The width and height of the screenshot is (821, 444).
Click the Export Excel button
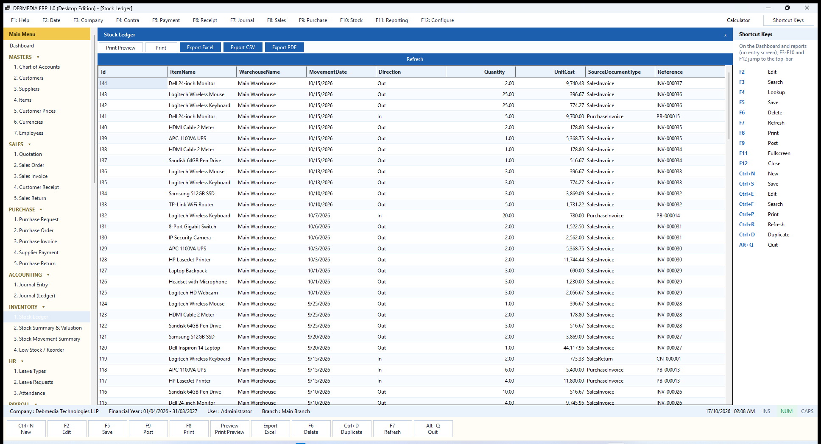pyautogui.click(x=200, y=47)
